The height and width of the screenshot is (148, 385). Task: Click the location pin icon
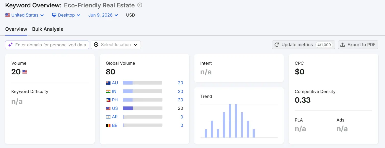tap(96, 45)
